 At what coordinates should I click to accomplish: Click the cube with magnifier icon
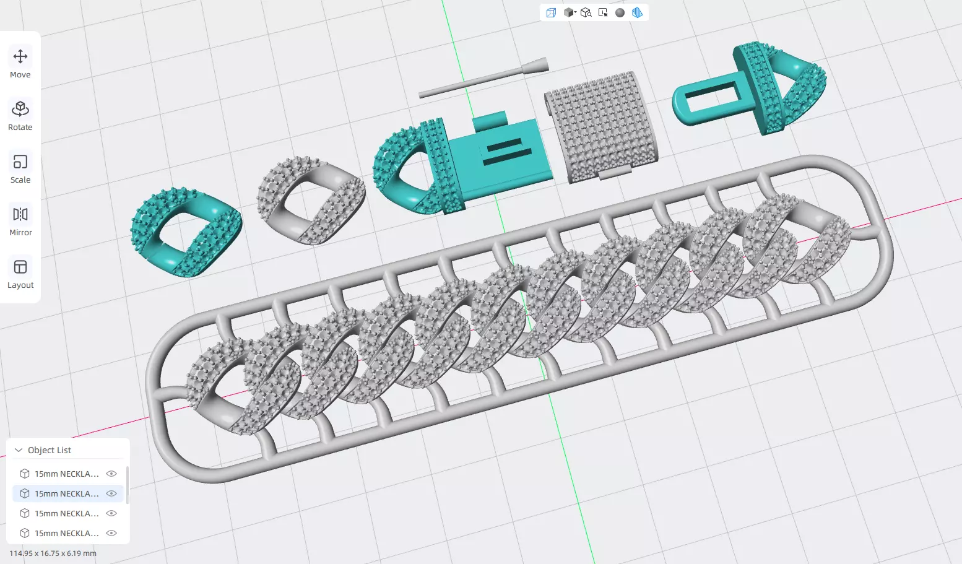click(x=586, y=12)
